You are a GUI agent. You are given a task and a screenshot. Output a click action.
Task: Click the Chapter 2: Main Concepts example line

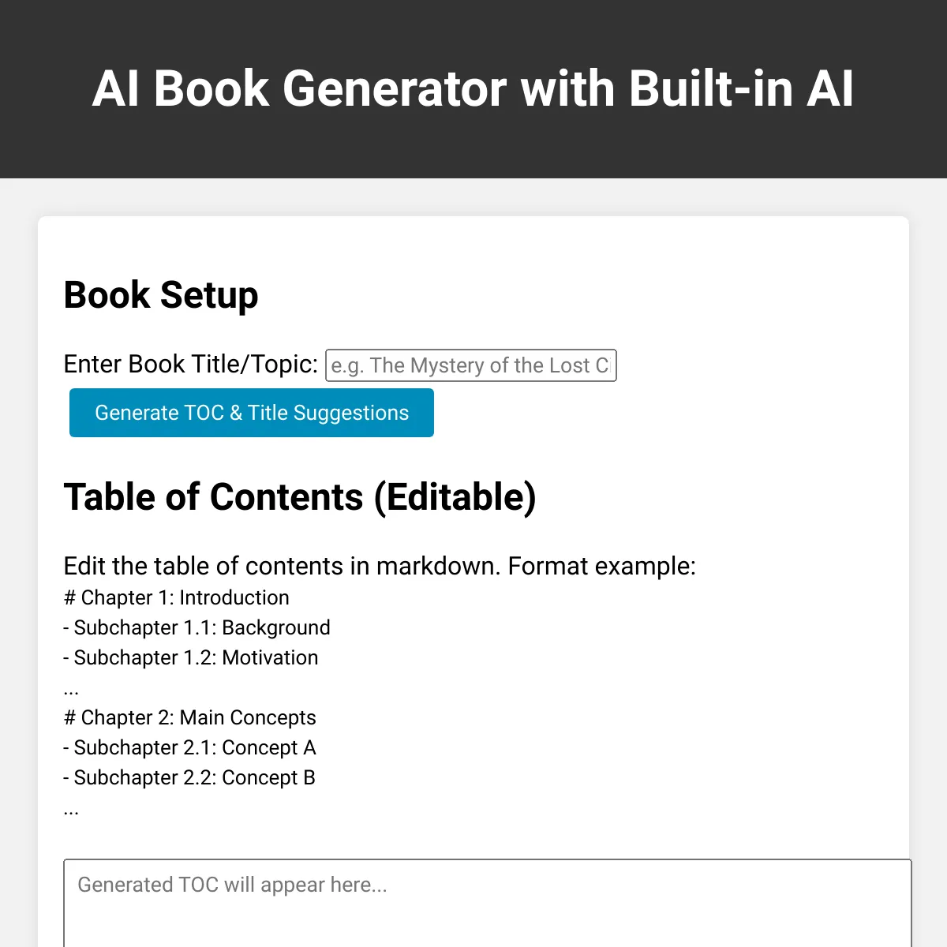pos(189,717)
